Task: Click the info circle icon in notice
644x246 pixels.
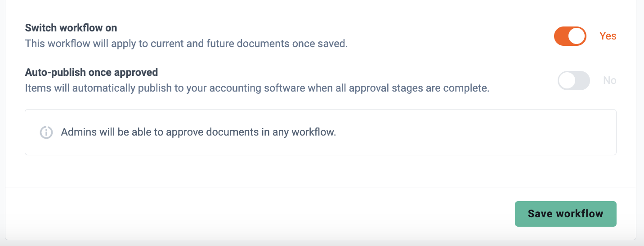Action: 46,132
